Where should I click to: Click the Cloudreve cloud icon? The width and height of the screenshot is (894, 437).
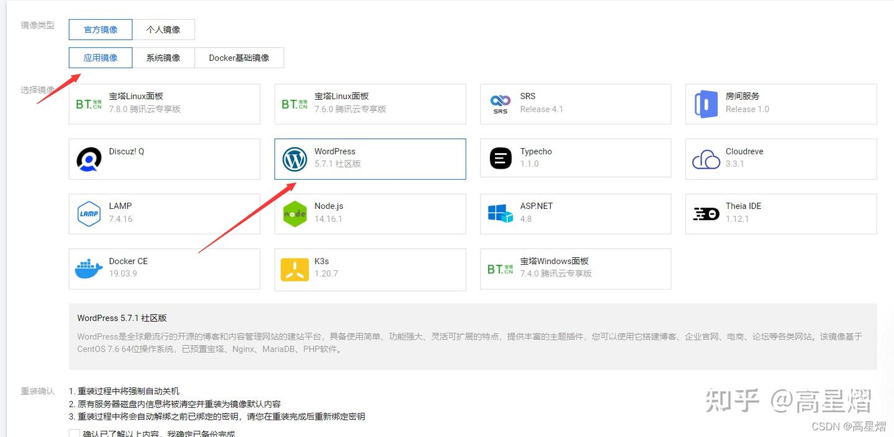click(x=706, y=159)
